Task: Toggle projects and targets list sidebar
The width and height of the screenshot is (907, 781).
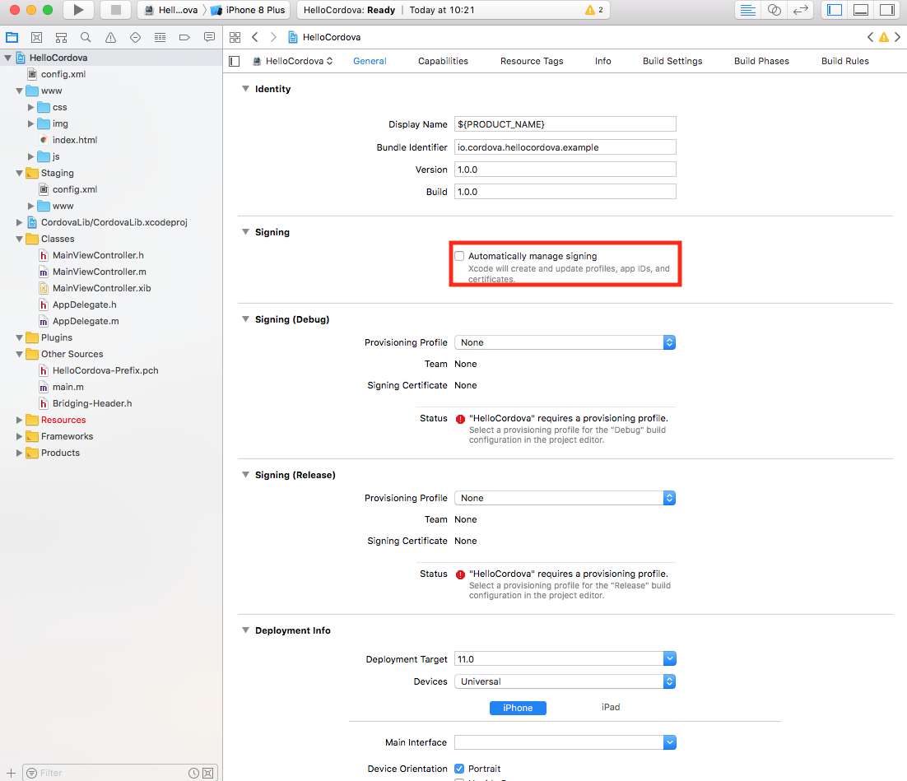Action: tap(235, 62)
